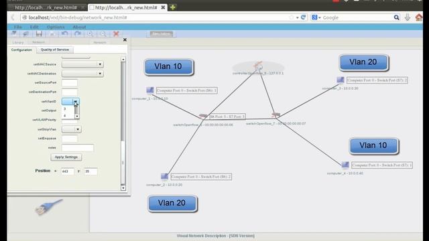Open search engine selector dropdown
This screenshot has height=241, width=429.
click(x=316, y=17)
